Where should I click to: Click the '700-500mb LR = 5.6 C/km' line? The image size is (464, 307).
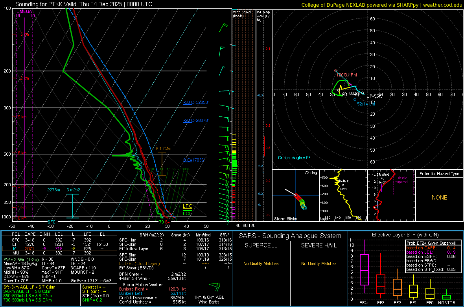pos(28,300)
